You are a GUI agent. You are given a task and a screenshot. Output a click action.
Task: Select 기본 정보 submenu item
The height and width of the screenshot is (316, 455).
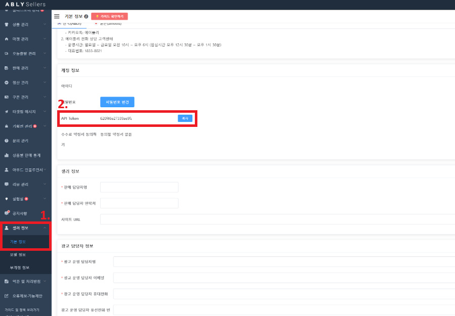(x=18, y=242)
